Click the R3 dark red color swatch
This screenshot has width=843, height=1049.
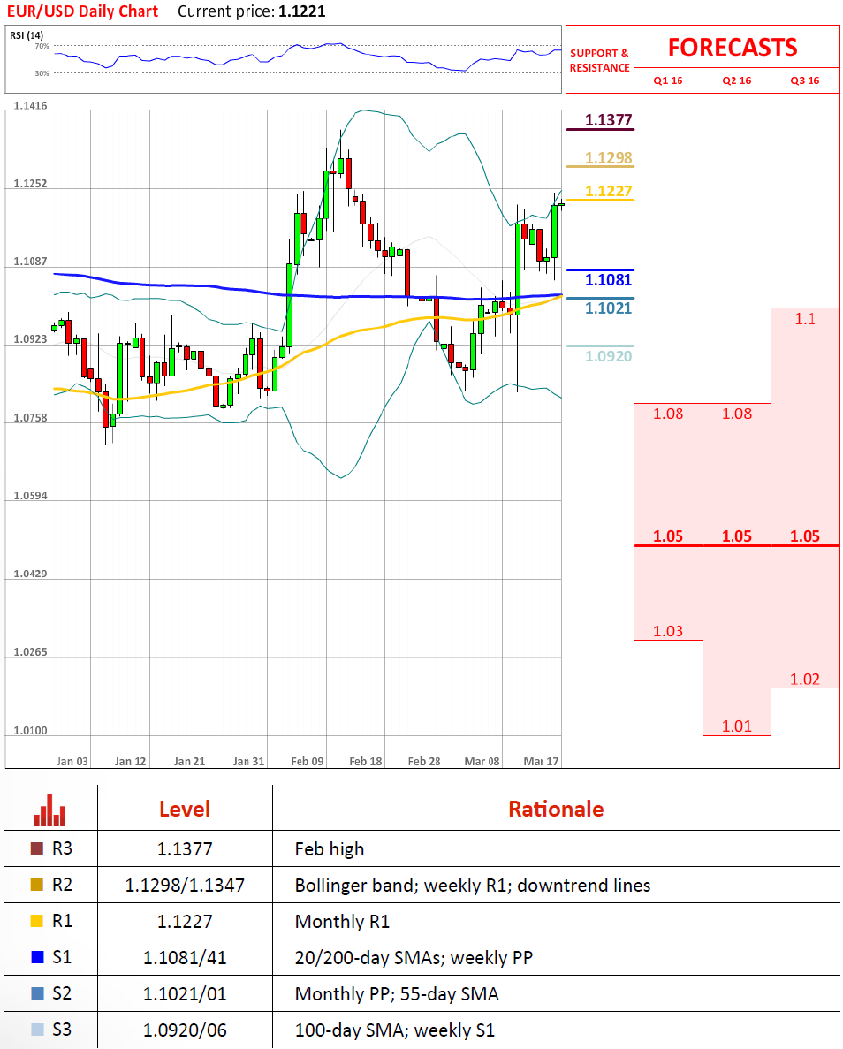pos(36,849)
